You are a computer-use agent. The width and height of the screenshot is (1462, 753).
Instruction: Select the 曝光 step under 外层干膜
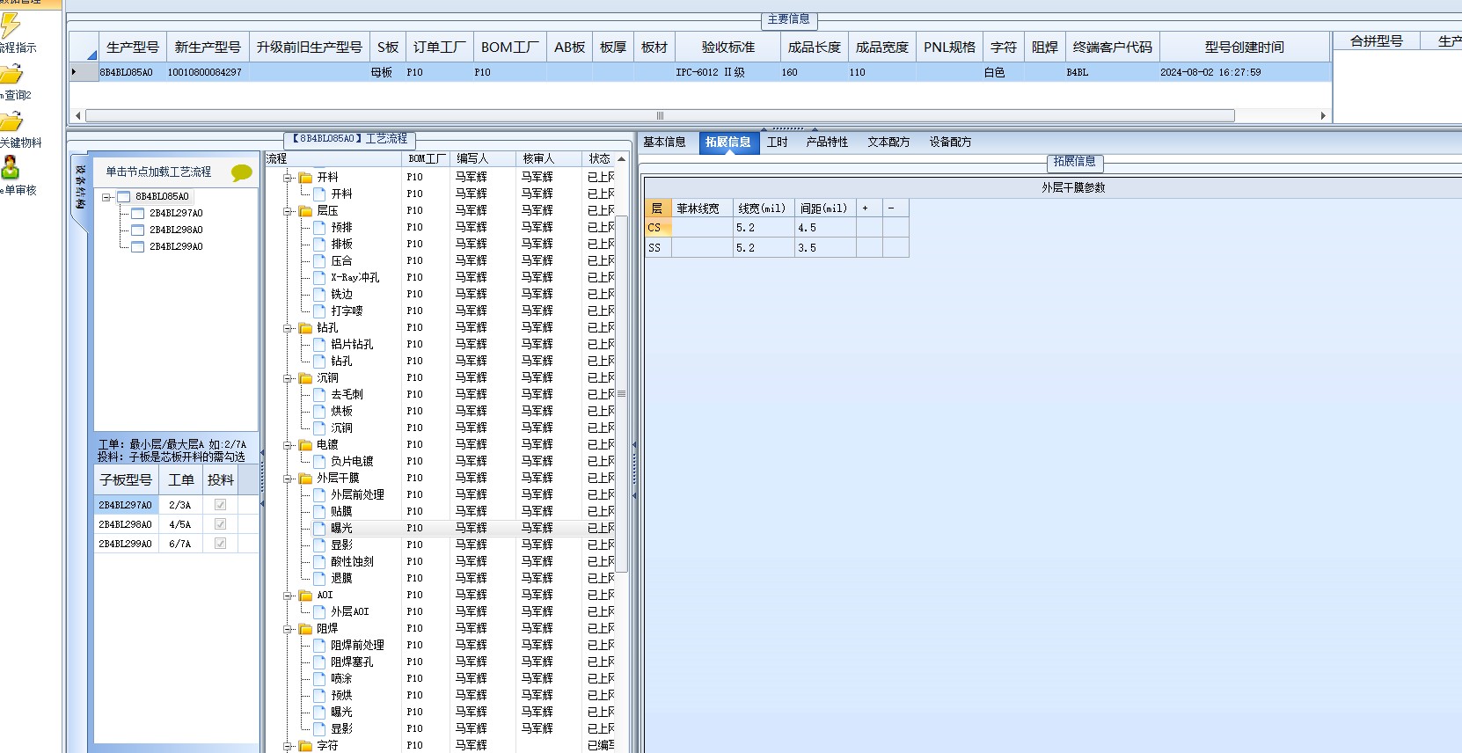pyautogui.click(x=341, y=529)
